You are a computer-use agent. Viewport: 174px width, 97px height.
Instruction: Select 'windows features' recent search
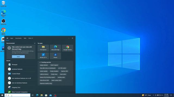(21, 69)
